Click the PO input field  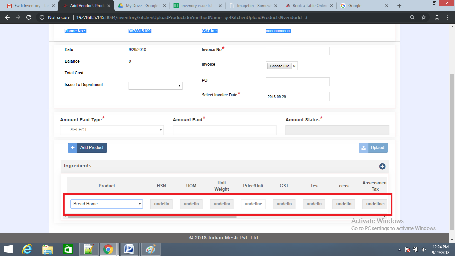tap(298, 82)
